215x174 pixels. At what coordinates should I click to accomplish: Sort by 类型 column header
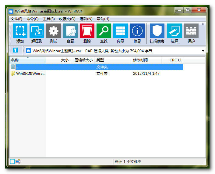[x=113, y=60]
